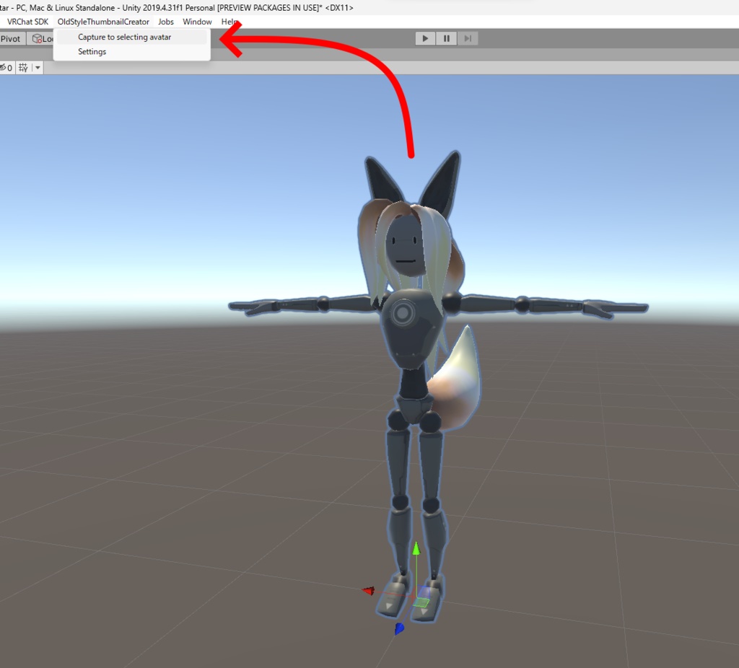This screenshot has height=668, width=739.
Task: Open Settings from the OldStyleThumbnailCreator menu
Action: pos(92,51)
